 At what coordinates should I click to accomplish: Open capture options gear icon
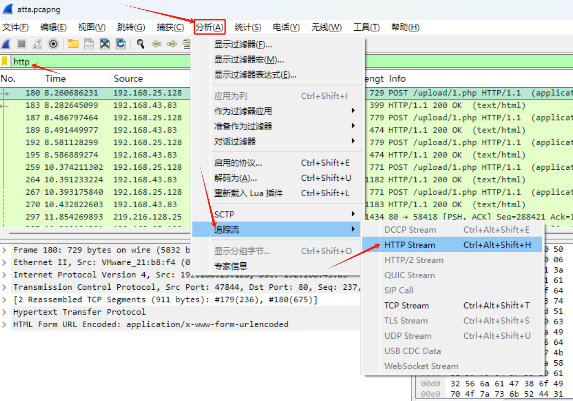53,44
